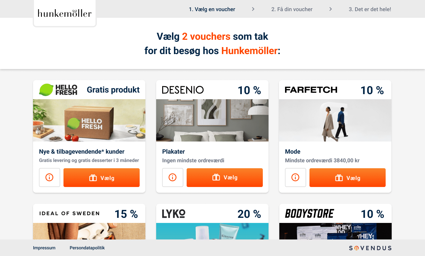Viewport: 425px width, 256px height.
Task: Click the HelloFresh box product image
Action: 89,120
